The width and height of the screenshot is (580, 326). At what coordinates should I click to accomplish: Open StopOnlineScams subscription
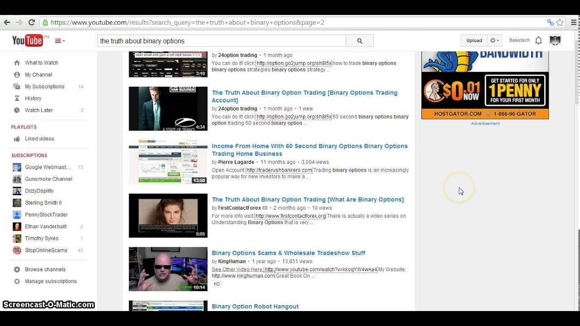coord(46,250)
